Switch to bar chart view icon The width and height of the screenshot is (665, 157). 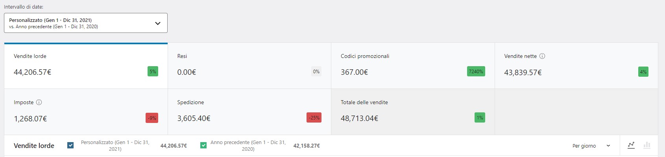point(647,145)
